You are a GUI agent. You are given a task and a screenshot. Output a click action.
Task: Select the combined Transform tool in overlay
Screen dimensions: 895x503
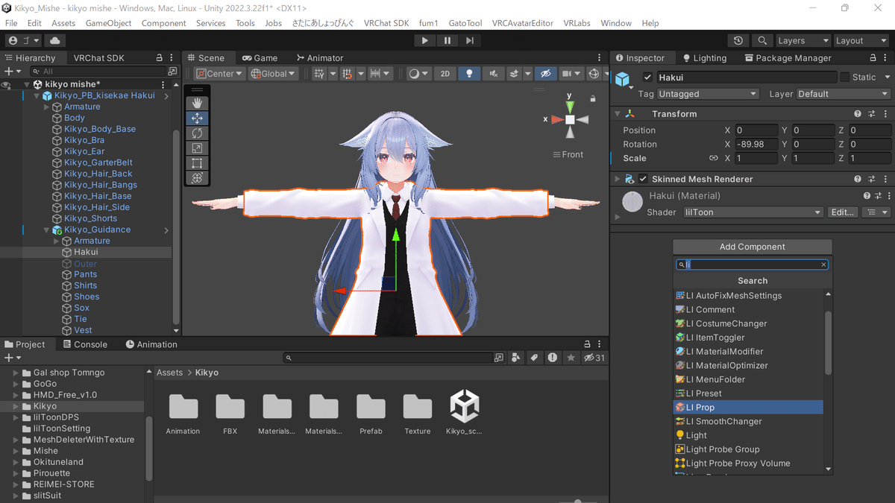tap(197, 177)
